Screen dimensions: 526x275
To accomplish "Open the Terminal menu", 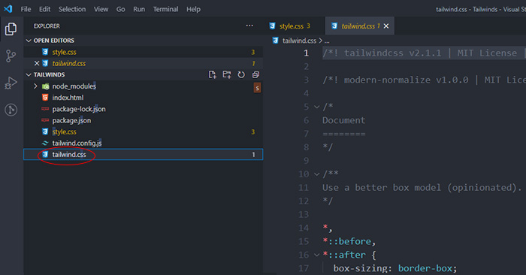I will [166, 9].
